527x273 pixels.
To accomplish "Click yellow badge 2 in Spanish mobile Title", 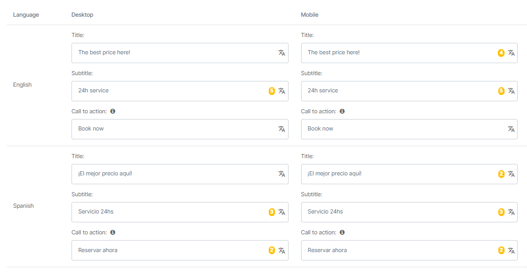I will [x=501, y=174].
